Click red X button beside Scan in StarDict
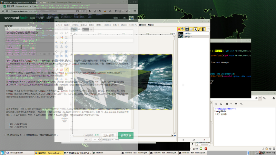 206,149
